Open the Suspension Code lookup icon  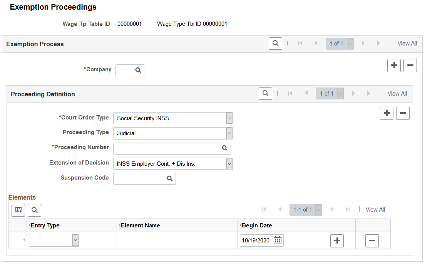(x=170, y=178)
